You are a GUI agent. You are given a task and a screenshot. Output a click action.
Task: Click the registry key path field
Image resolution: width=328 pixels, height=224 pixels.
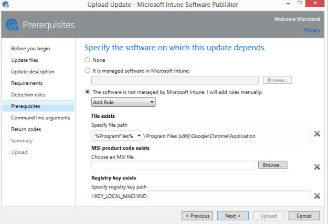click(x=229, y=195)
